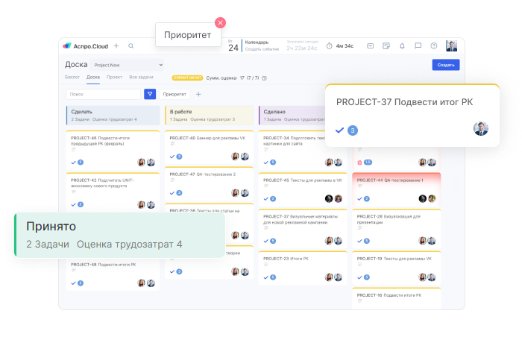This screenshot has width=522, height=340.
Task: Open the search magnifier icon in header
Action: [x=130, y=46]
